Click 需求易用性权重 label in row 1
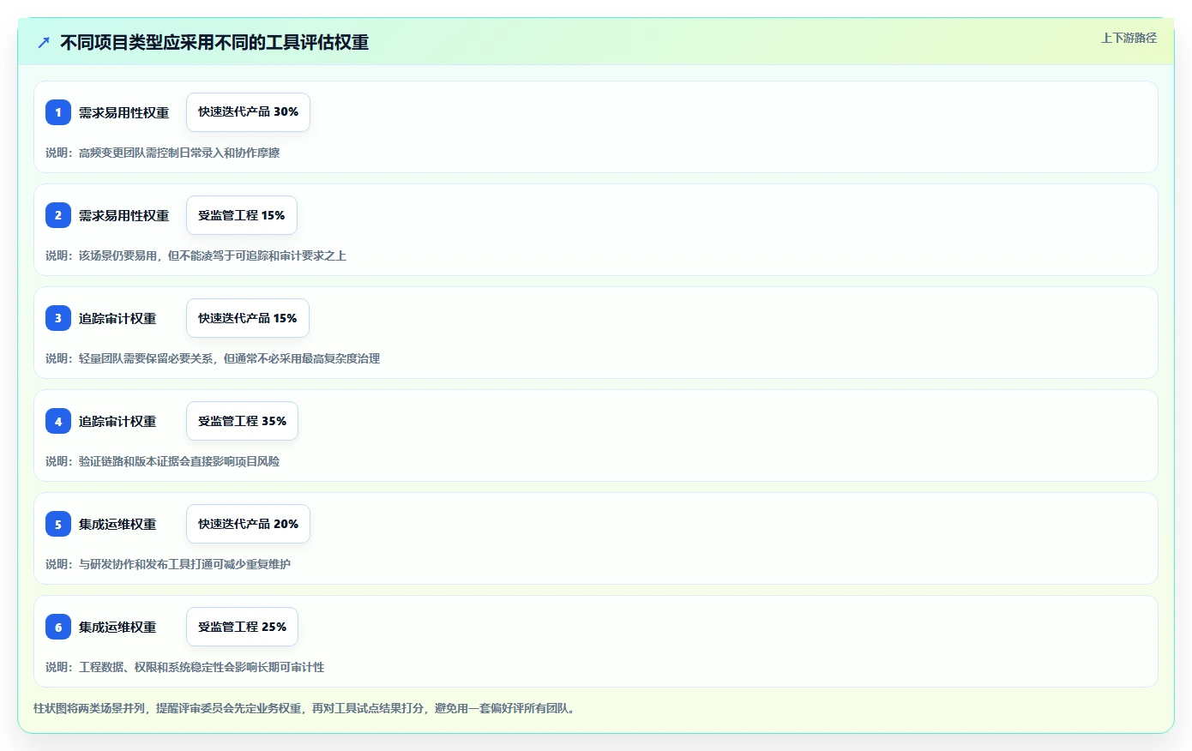 click(x=124, y=112)
